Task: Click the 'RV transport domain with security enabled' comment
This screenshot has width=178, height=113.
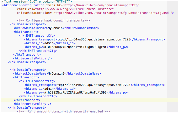Action: 64,111
